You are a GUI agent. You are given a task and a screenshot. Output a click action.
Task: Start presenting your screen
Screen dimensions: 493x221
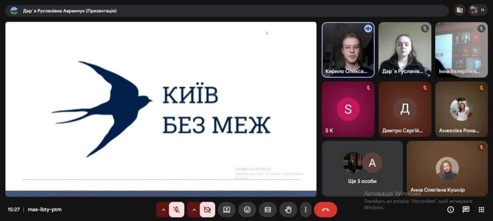(x=226, y=210)
